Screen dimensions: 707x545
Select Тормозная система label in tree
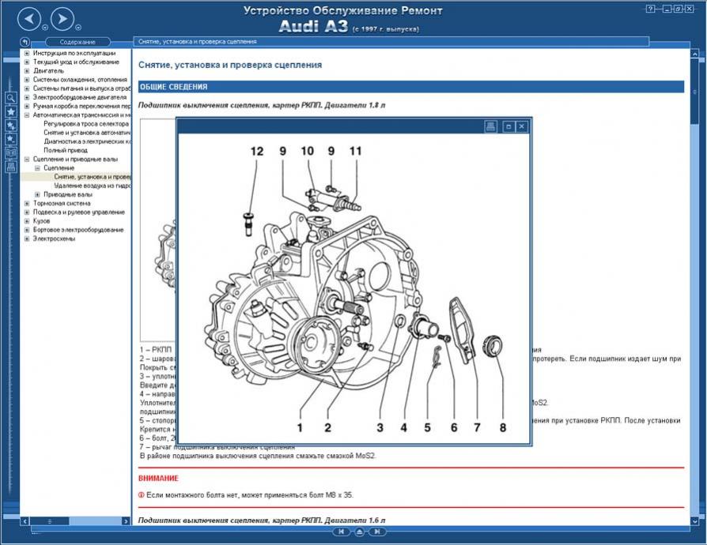pyautogui.click(x=62, y=203)
